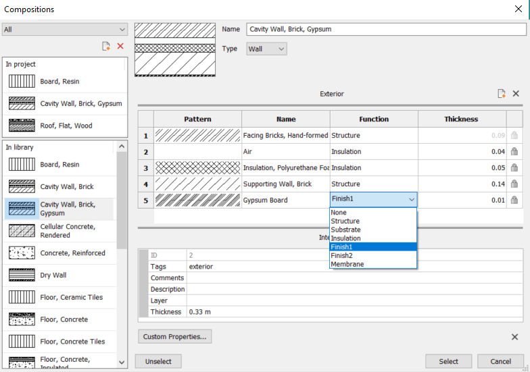This screenshot has width=530, height=372.
Task: Click Roof, Flat, Wood pattern thumbnail
Action: coord(22,126)
